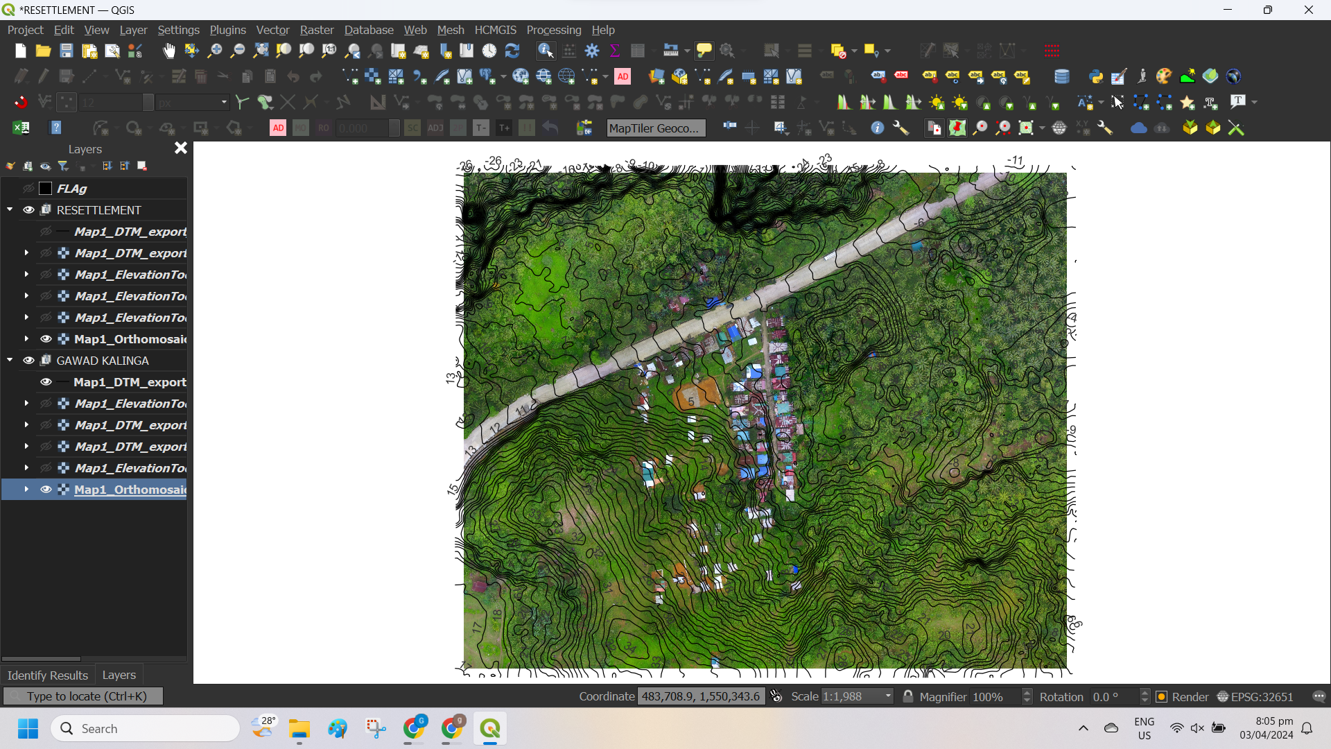Enable the snapping magnet icon
This screenshot has width=1331, height=749.
(21, 103)
